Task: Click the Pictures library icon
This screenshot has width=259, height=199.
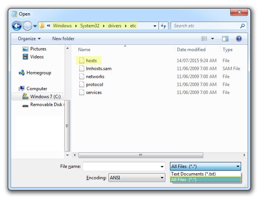Action: [25, 49]
